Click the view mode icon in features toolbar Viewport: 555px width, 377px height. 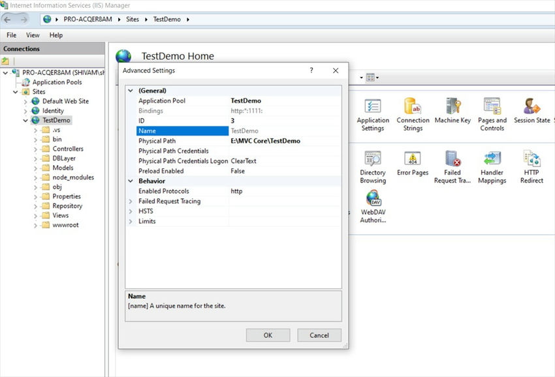(x=370, y=77)
